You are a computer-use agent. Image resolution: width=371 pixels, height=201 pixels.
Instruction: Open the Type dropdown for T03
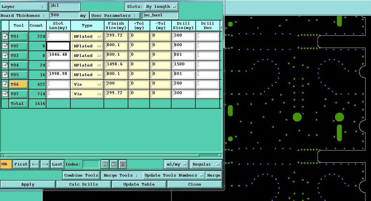click(87, 55)
